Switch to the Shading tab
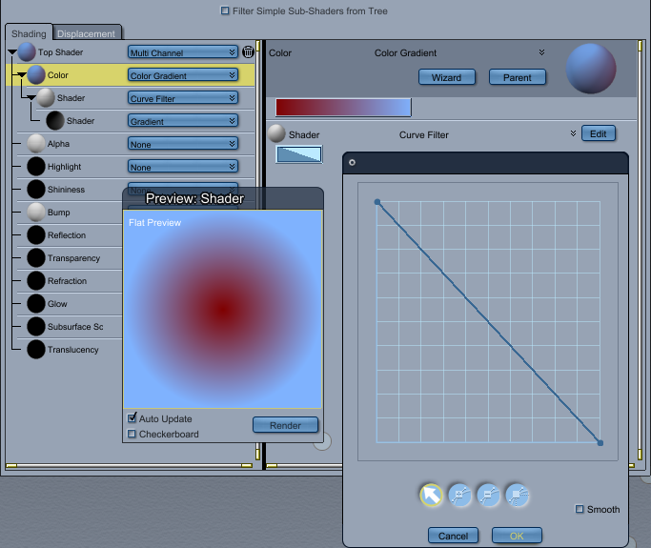This screenshot has width=651, height=548. [29, 33]
